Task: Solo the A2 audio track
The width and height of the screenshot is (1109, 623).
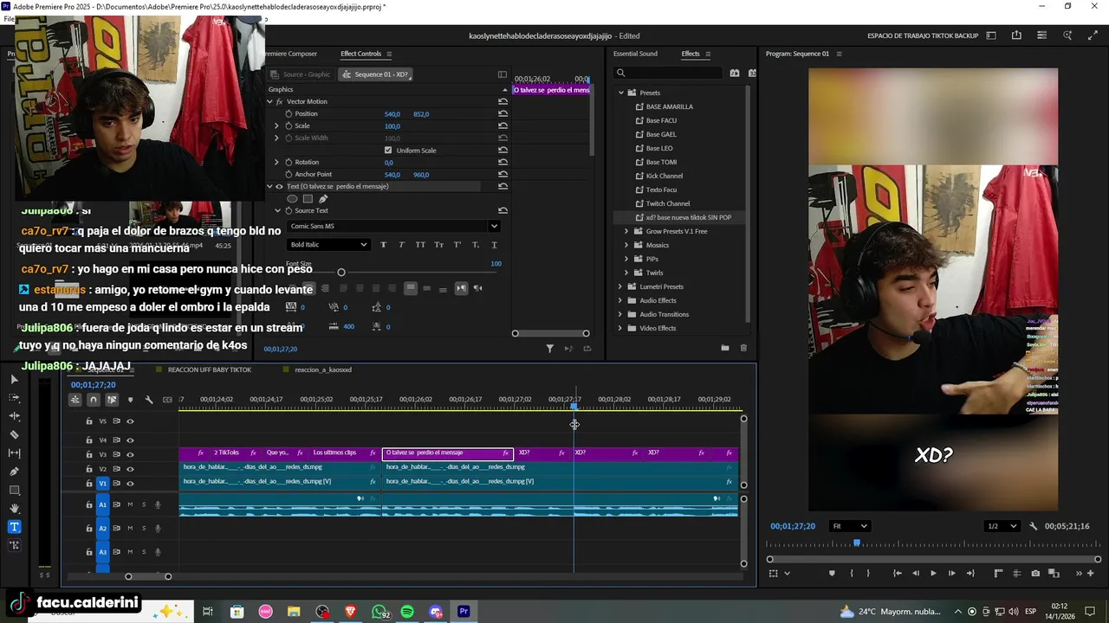Action: (144, 528)
